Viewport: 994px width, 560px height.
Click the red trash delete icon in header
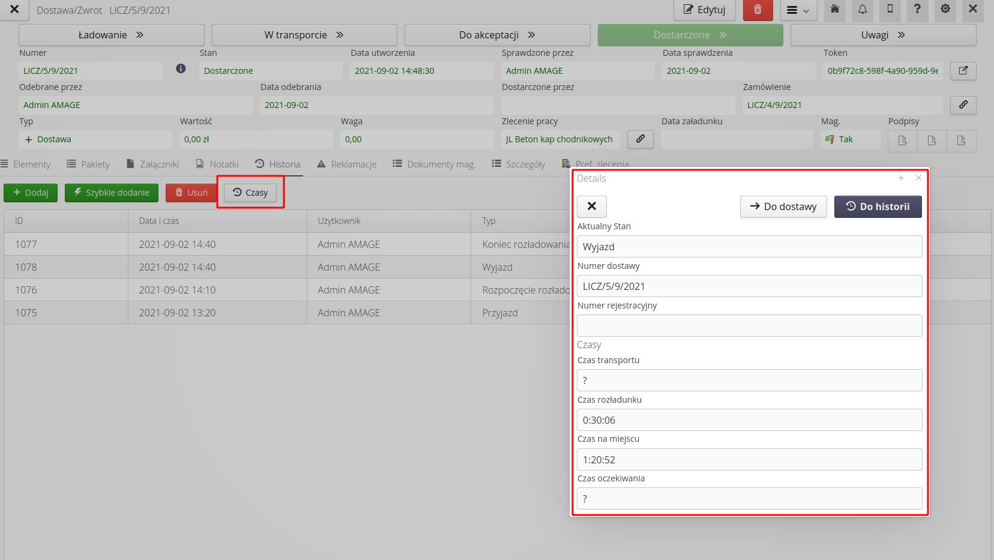(x=758, y=10)
